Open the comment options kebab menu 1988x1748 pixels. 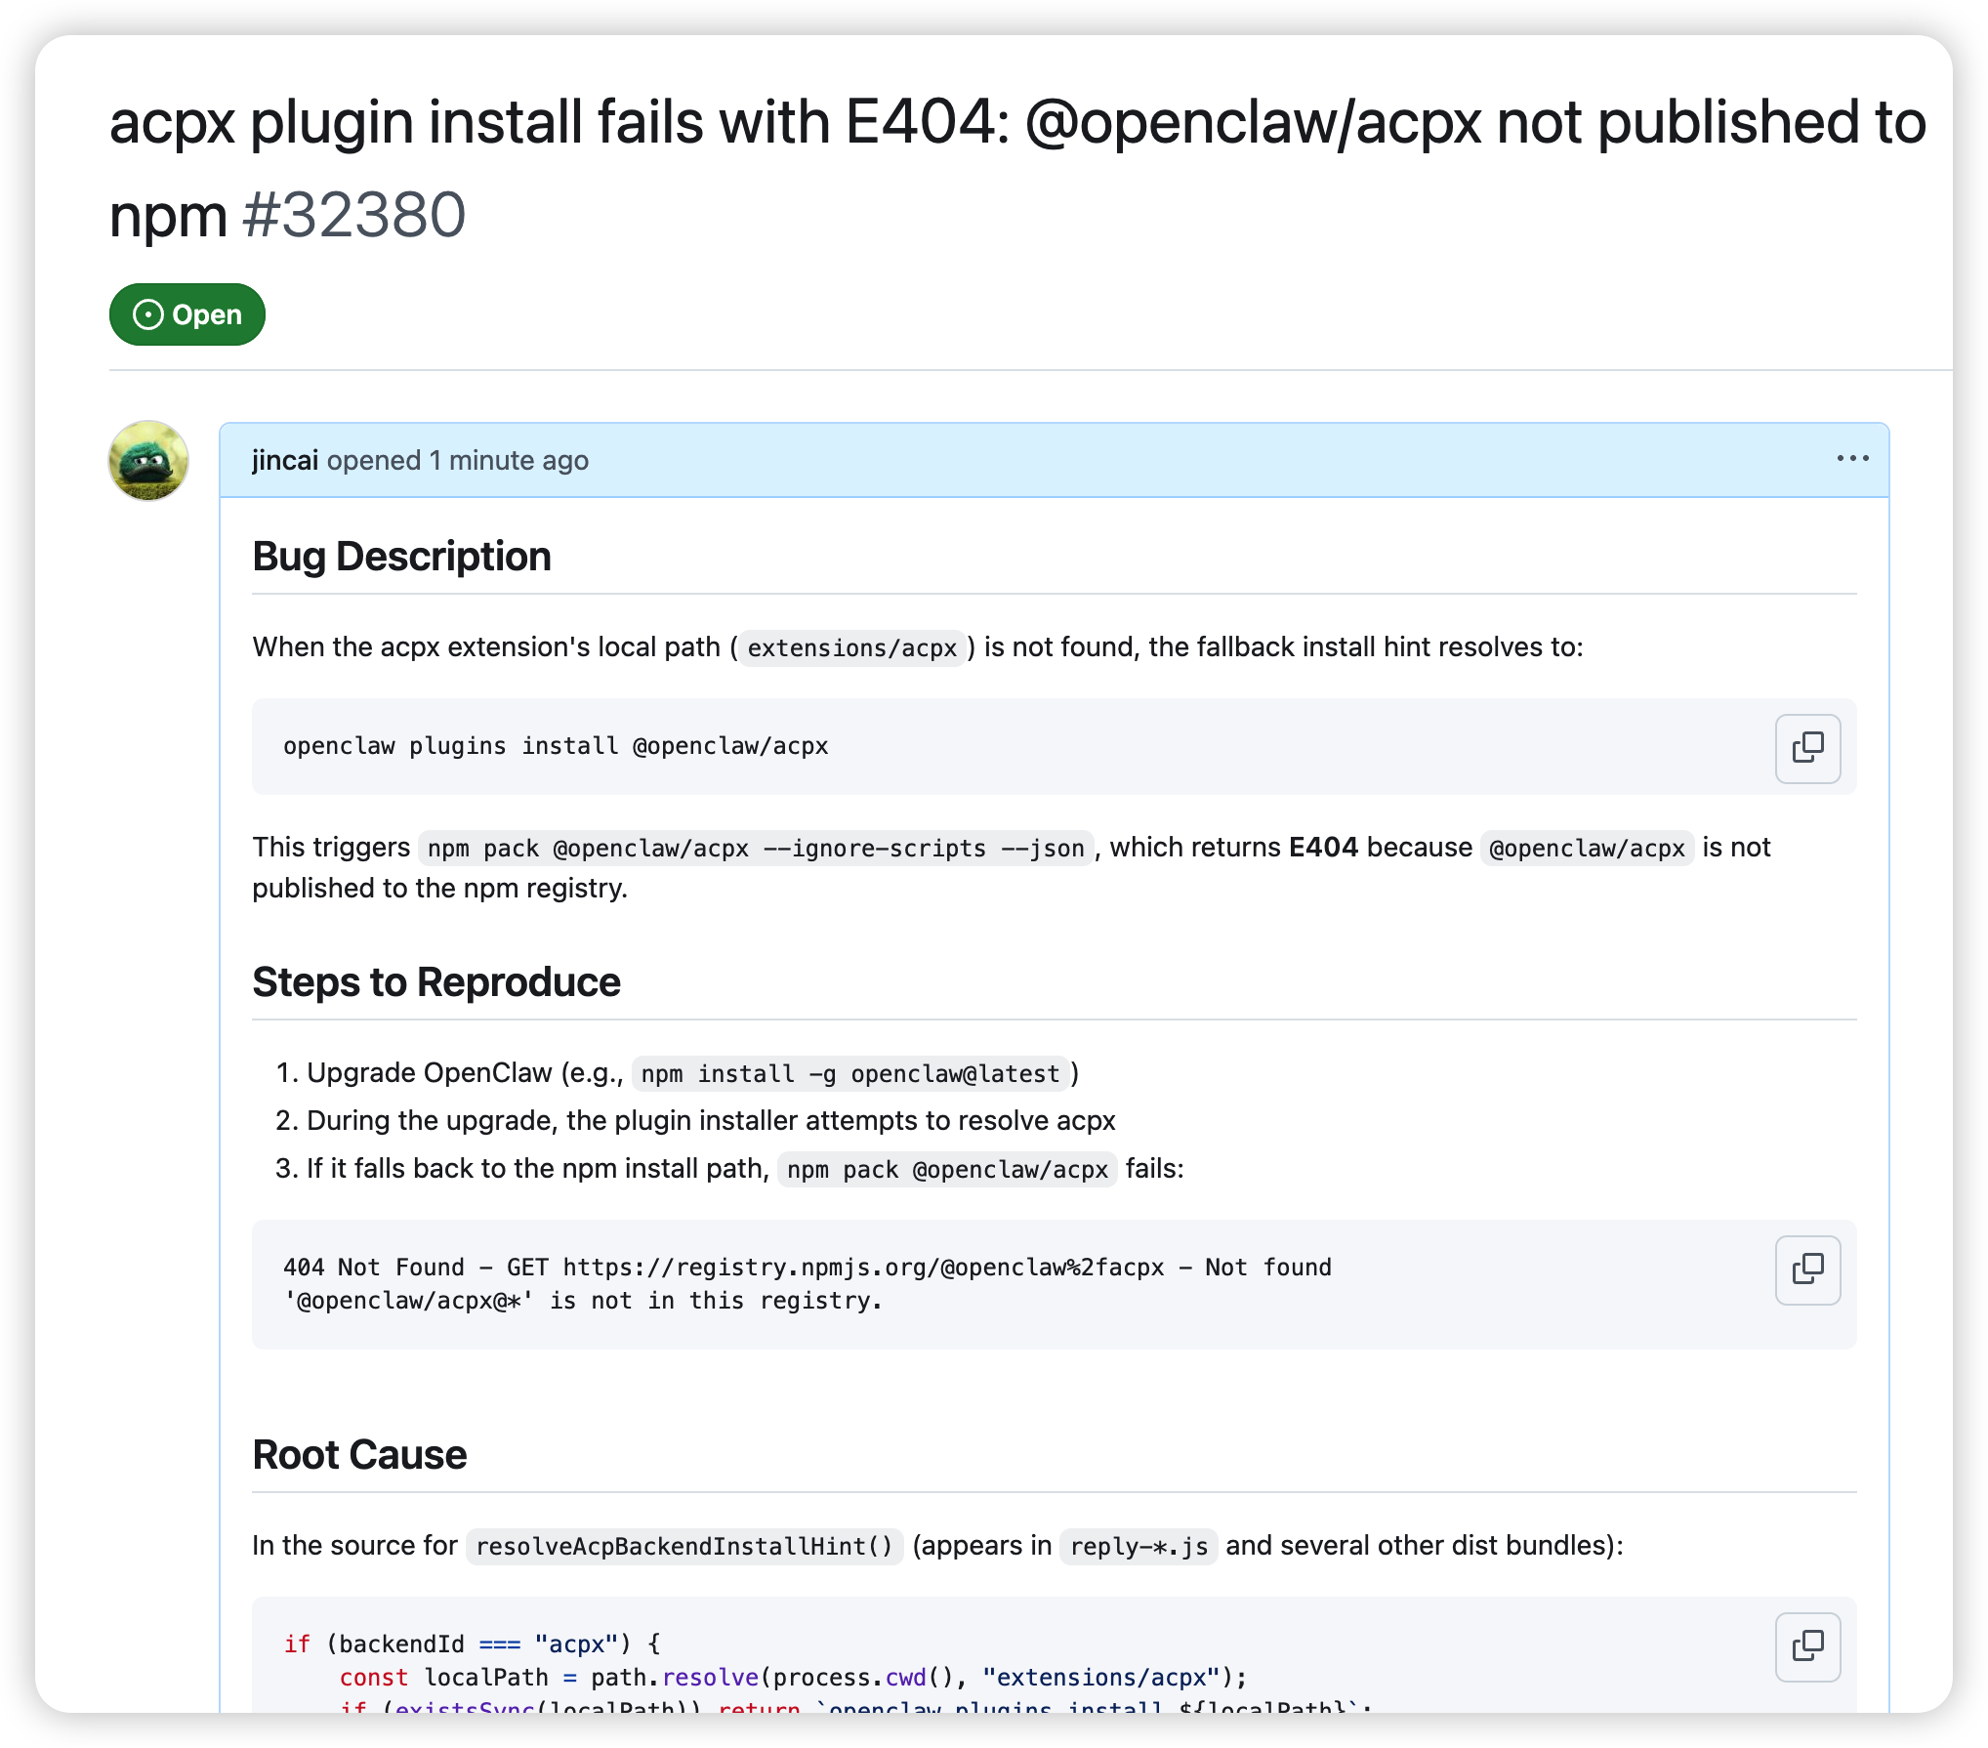pyautogui.click(x=1852, y=458)
